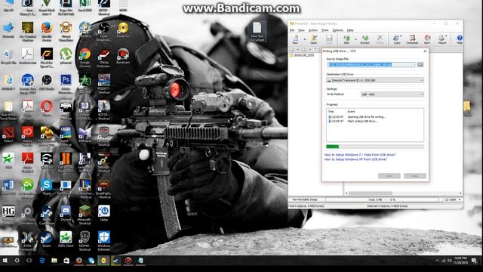483x272 pixels.
Task: Open the Help menu
Action: (350, 30)
